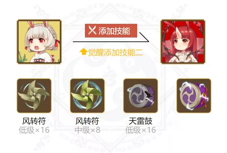Click the black arrow line pointing to the red portrait
This screenshot has width=227, height=153.
(111, 37)
